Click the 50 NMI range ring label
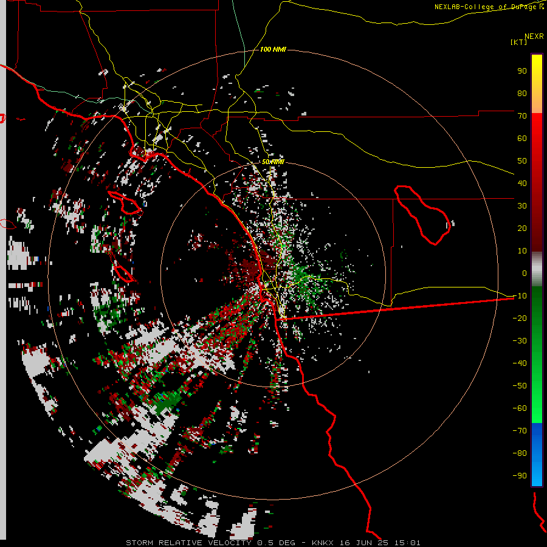The height and width of the screenshot is (547, 547). coord(273,162)
